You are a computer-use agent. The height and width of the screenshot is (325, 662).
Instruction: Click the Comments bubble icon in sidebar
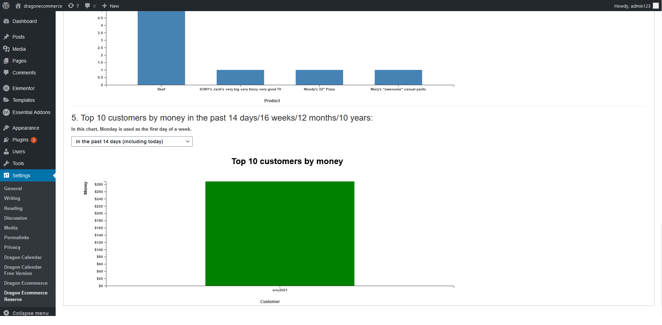click(x=6, y=73)
